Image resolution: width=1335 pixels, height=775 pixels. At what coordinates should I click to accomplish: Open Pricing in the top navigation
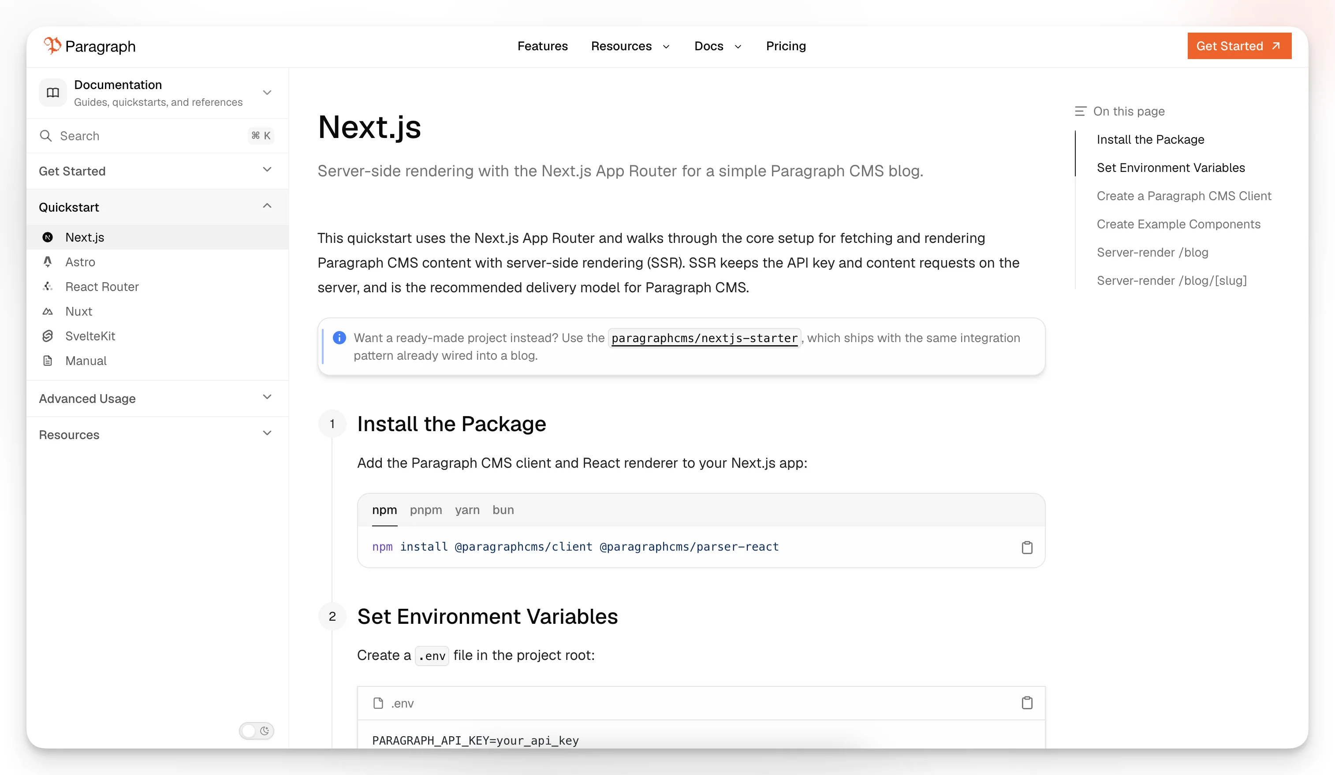coord(786,46)
